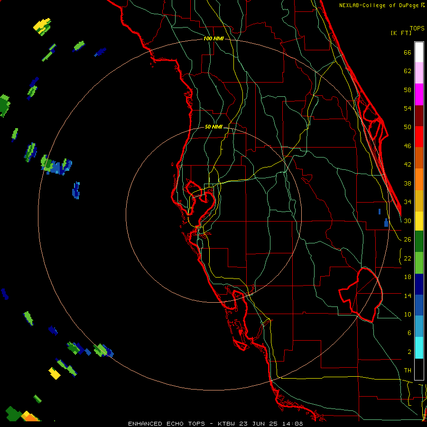Screen dimensions: 427x427
Task: Click the '[K FT]' units label
Action: 401,33
